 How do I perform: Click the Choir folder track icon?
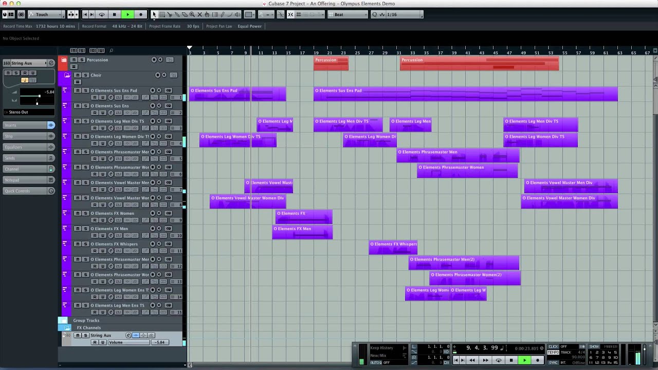(67, 75)
